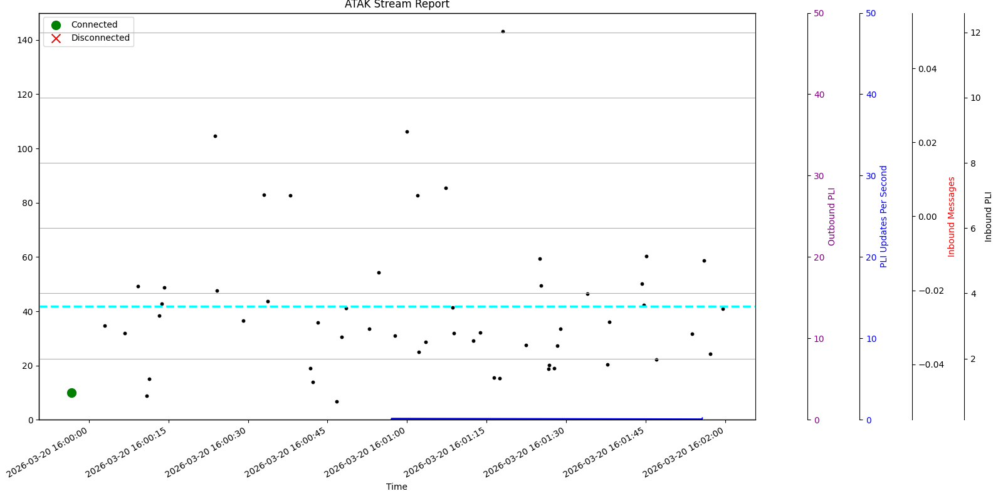
Task: Click the black 'Inbound PLI' axis label
Action: point(989,217)
